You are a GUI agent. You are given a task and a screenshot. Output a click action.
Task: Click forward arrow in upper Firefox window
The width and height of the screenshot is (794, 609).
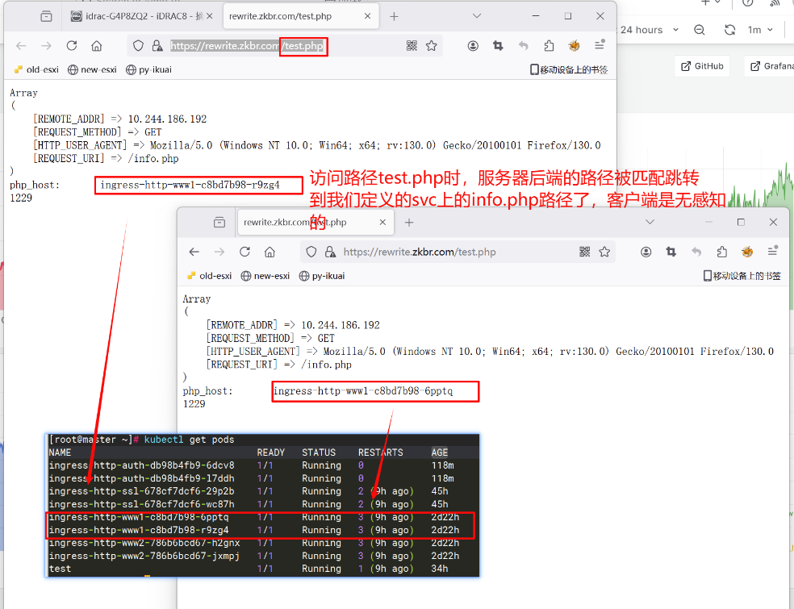pos(46,46)
